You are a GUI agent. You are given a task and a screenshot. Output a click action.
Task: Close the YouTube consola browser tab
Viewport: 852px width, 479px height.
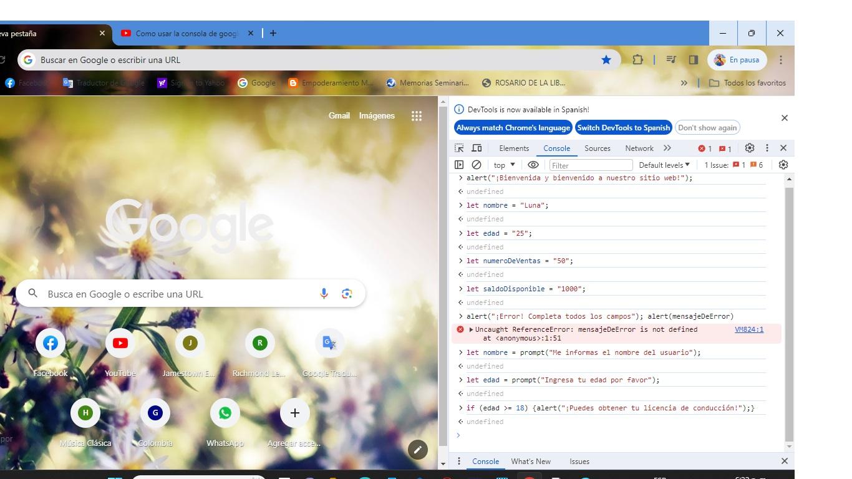[251, 33]
